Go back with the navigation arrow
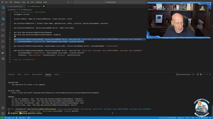The image size is (213, 119). pyautogui.click(x=68, y=2)
